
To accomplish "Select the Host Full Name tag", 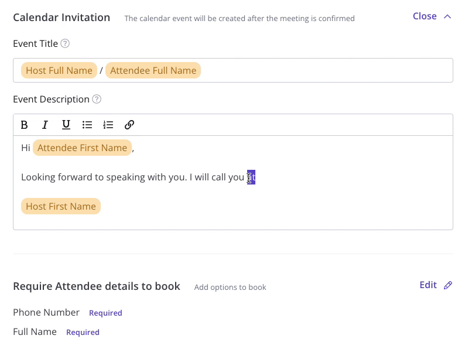I will click(59, 71).
